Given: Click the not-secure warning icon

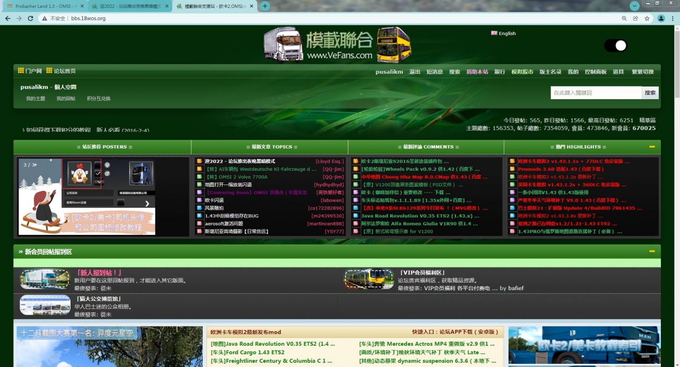Looking at the screenshot, I should [x=45, y=18].
